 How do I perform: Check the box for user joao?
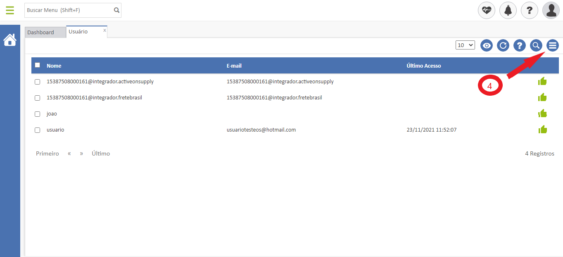38,114
